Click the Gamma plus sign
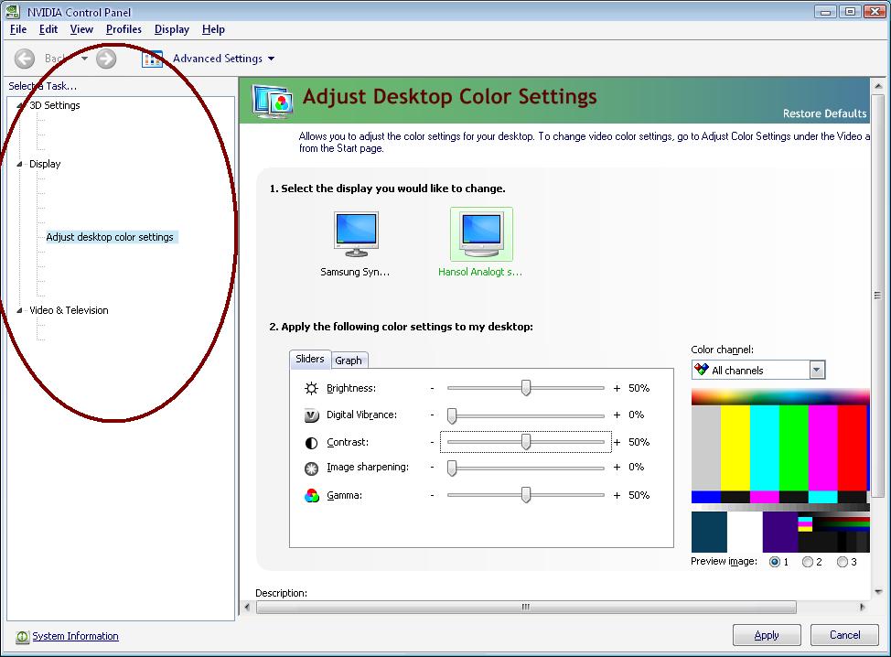Viewport: 891px width, 657px height. (617, 496)
